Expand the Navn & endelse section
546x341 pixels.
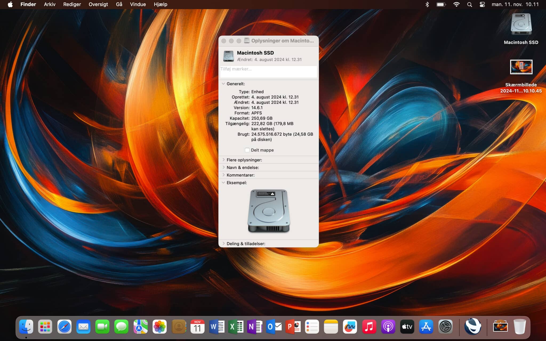[x=223, y=167]
